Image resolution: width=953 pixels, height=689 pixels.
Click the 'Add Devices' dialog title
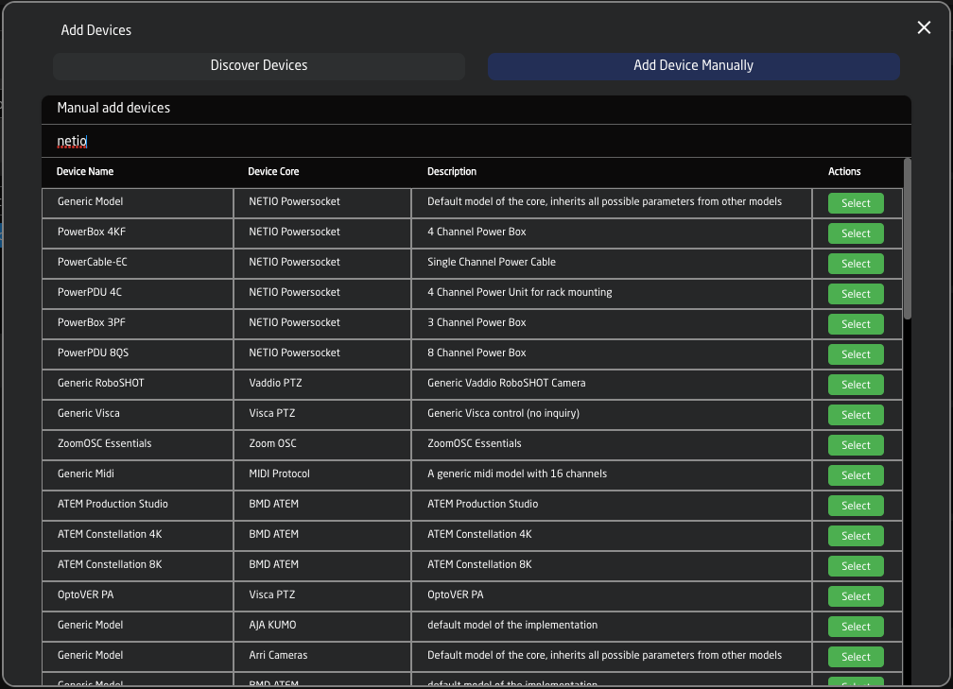tap(96, 30)
